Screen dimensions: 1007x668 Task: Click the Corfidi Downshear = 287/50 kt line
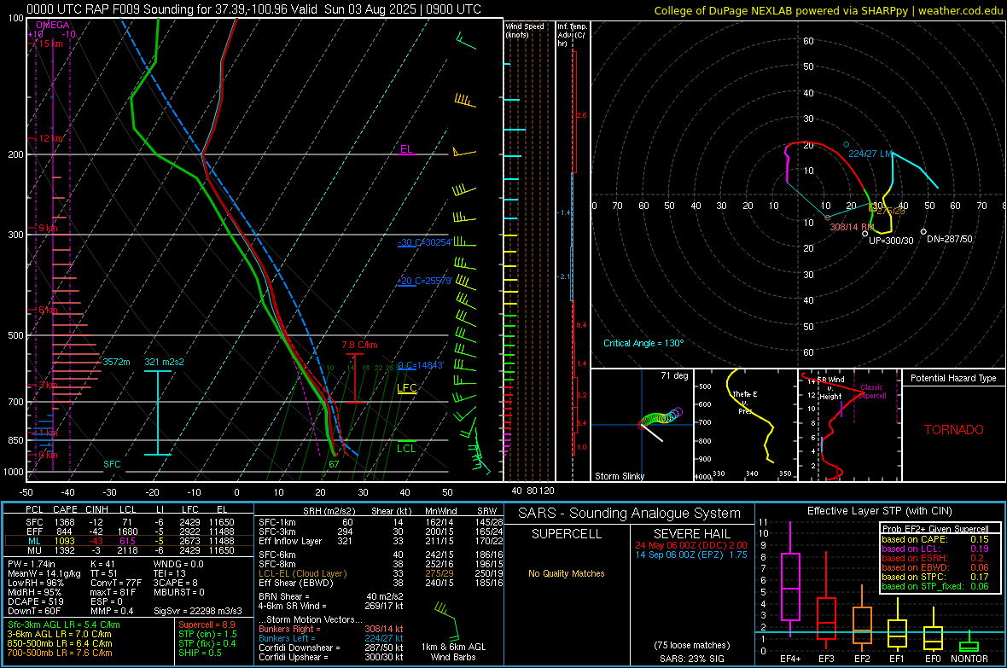pos(331,648)
